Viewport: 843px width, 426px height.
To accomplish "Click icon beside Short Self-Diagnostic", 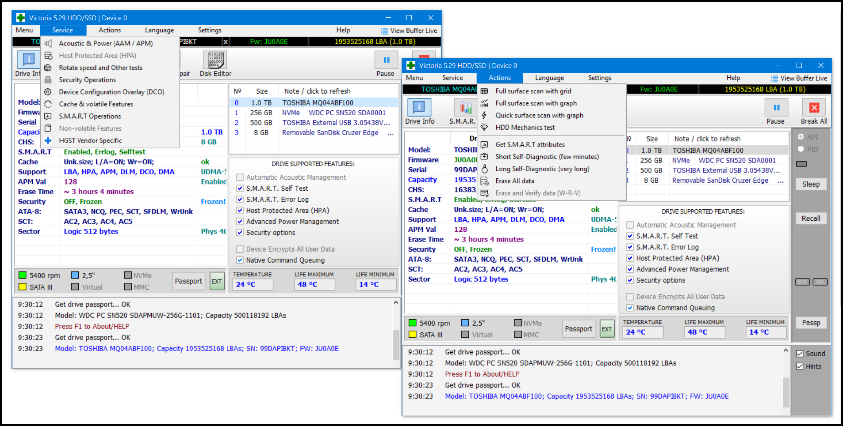I will pyautogui.click(x=484, y=157).
